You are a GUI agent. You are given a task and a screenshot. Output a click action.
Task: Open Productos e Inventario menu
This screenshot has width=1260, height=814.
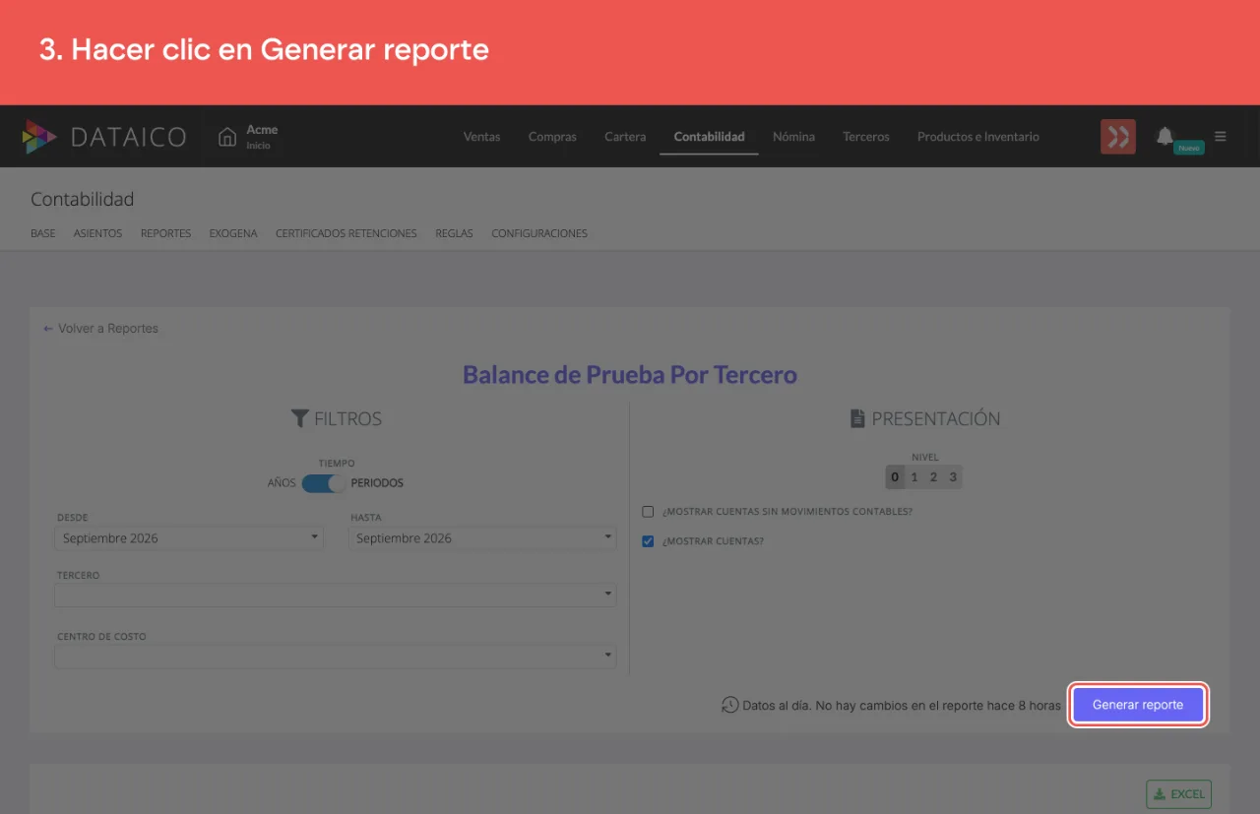(x=978, y=137)
